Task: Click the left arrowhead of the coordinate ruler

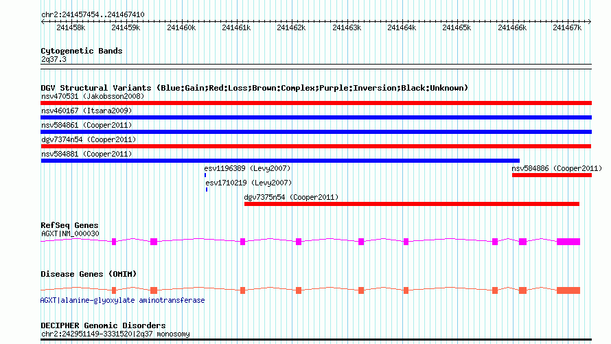Action: tap(43, 21)
